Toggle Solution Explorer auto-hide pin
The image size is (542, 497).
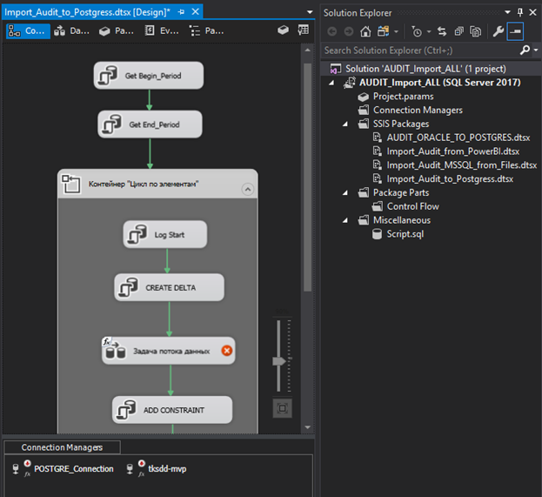click(520, 12)
